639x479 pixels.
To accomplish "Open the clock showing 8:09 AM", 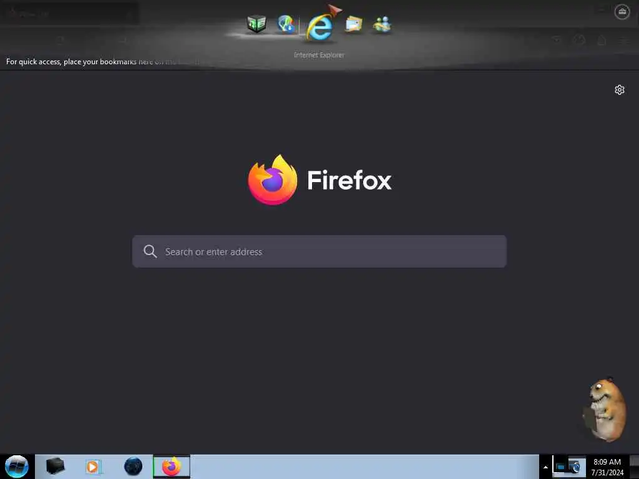I will 607,467.
